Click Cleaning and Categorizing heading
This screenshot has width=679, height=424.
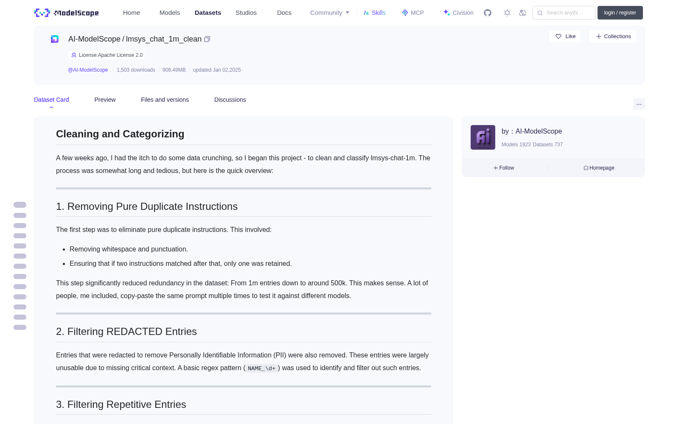(120, 134)
